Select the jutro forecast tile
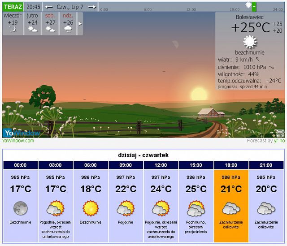The width and height of the screenshot is (287, 246). click(32, 23)
